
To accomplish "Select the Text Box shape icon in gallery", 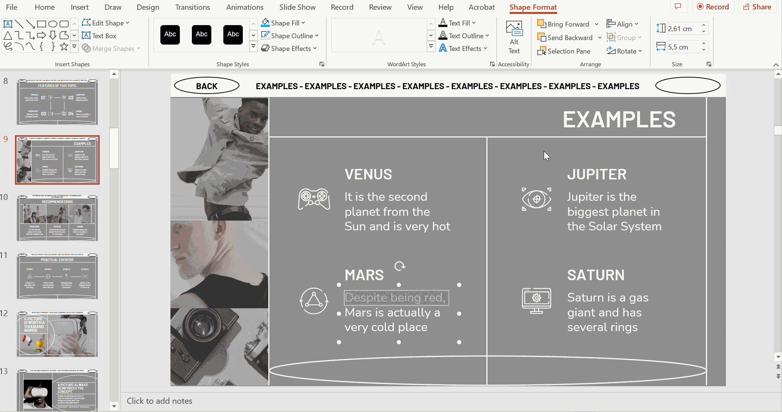I will coord(7,24).
